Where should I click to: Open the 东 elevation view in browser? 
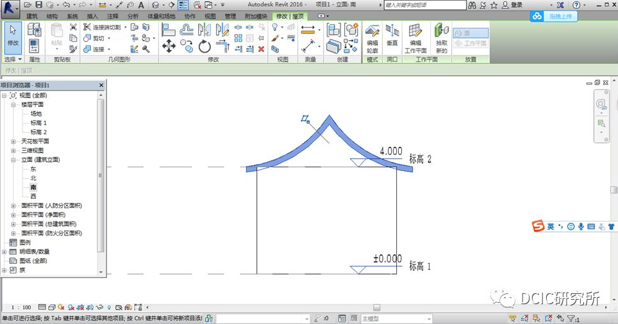pyautogui.click(x=33, y=168)
